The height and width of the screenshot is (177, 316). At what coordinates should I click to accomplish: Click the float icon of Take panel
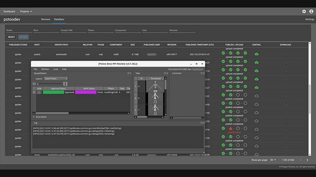(165, 73)
